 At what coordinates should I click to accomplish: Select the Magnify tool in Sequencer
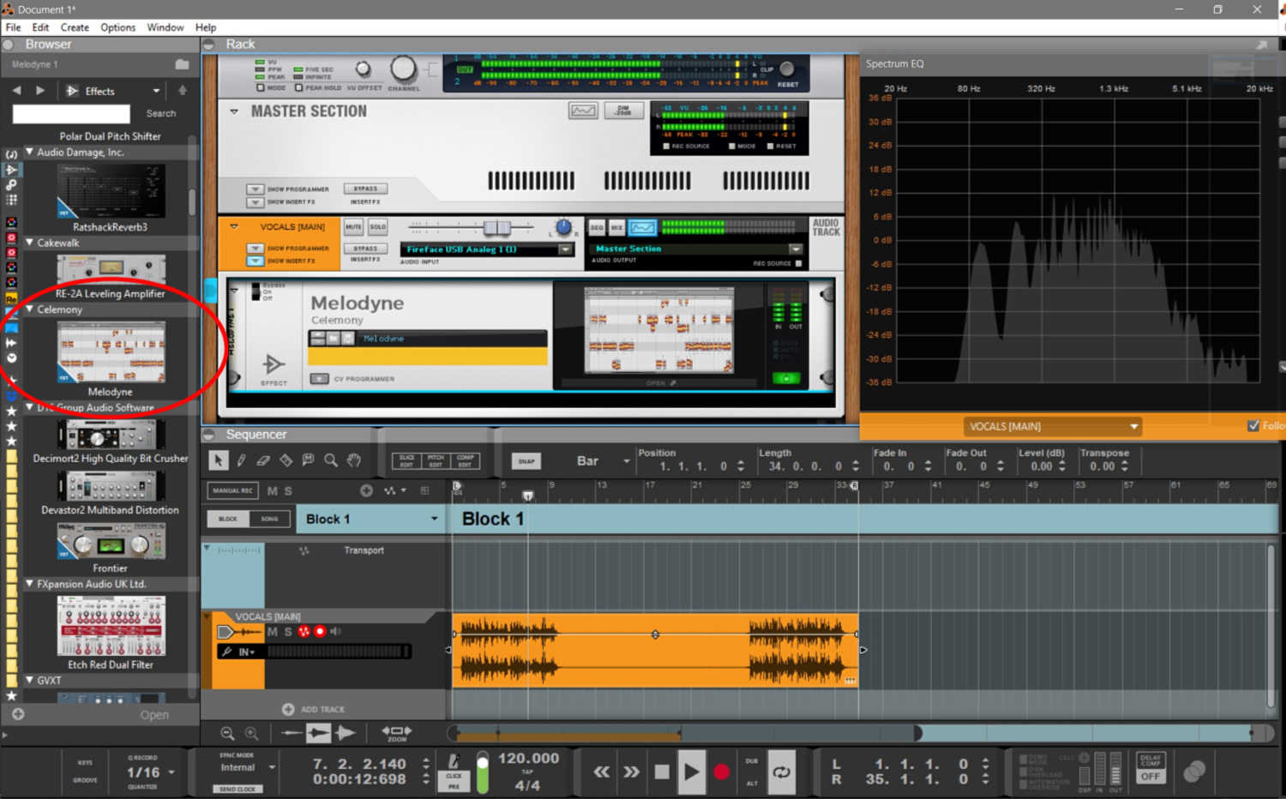tap(331, 460)
